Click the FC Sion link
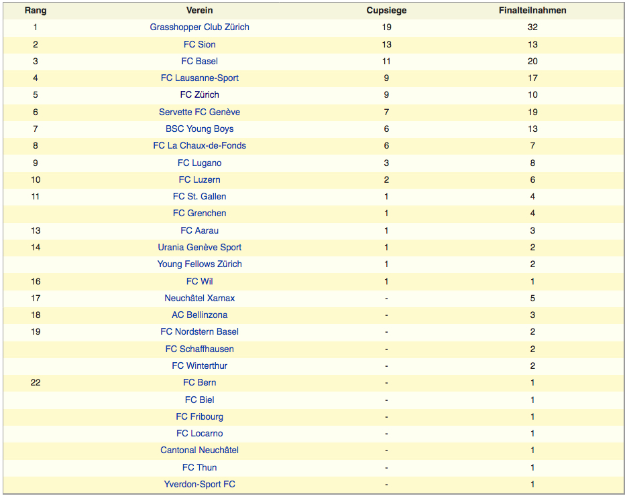 tap(199, 44)
